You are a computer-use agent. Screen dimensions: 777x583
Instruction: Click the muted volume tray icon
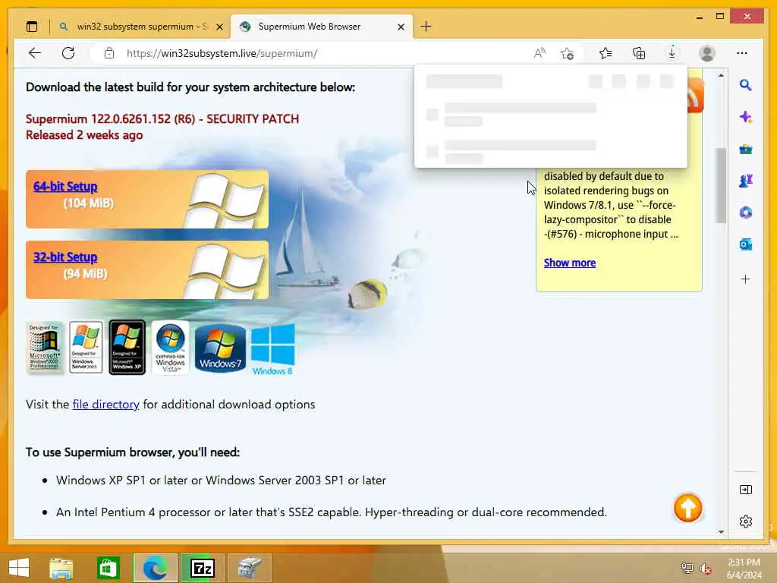[706, 568]
